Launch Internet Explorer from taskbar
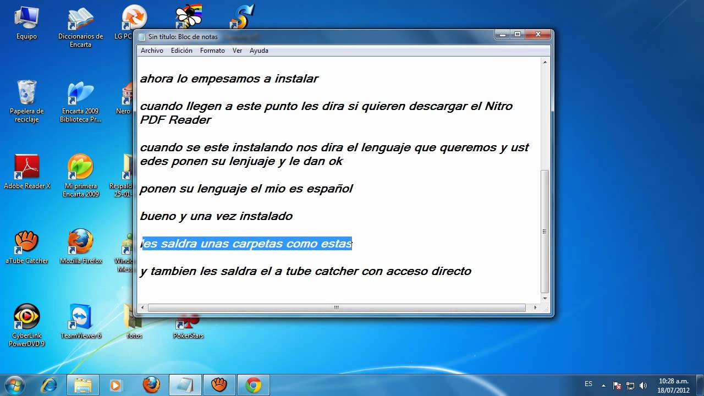704x396 pixels. point(49,384)
